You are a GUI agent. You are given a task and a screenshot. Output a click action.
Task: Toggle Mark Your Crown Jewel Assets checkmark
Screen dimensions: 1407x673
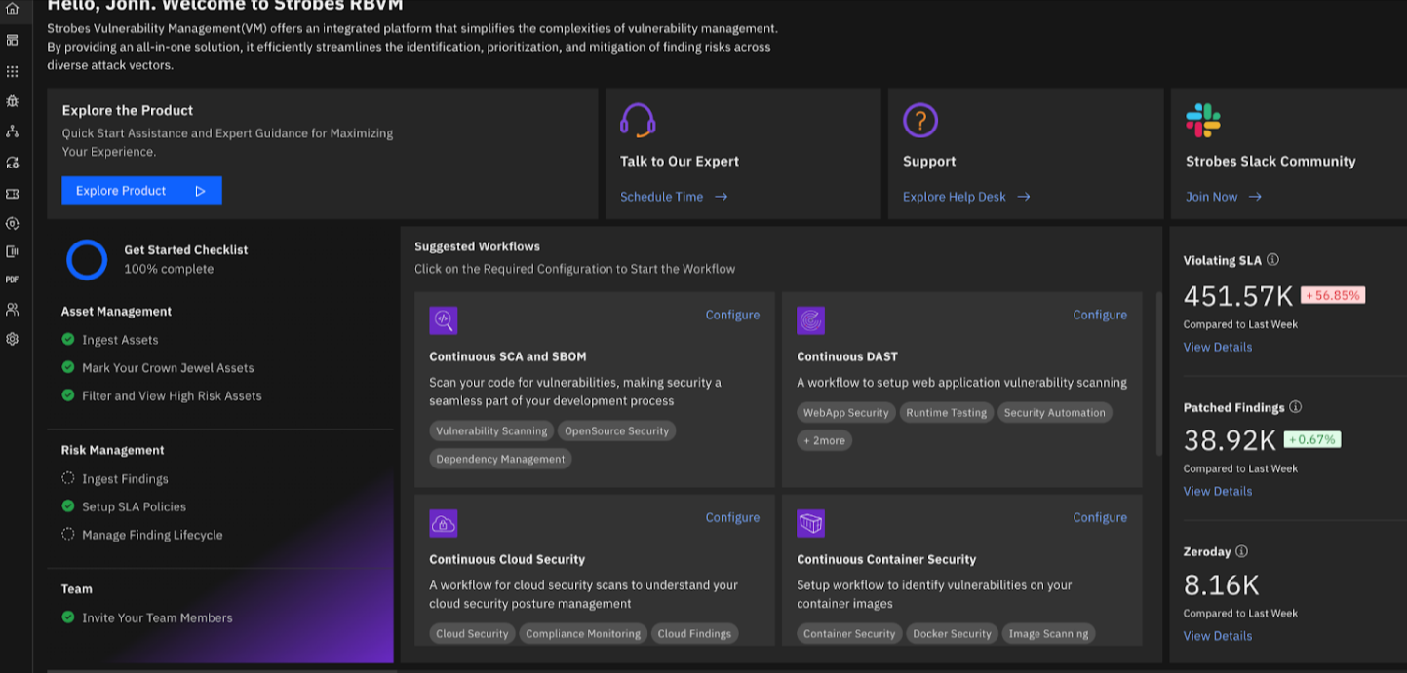point(68,367)
